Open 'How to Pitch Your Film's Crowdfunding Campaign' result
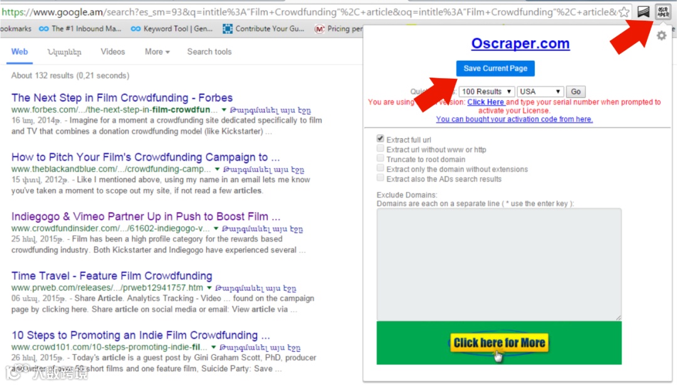This screenshot has height=385, width=677. pos(145,157)
